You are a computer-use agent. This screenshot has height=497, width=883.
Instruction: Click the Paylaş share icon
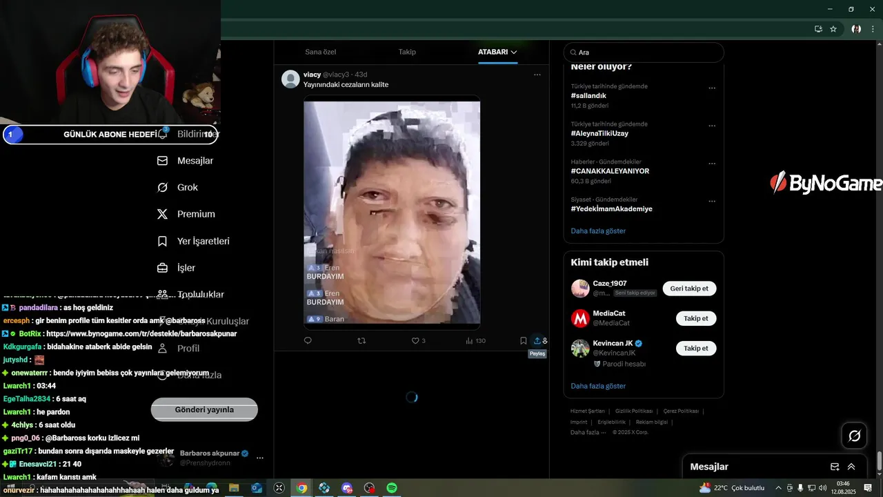click(x=537, y=340)
